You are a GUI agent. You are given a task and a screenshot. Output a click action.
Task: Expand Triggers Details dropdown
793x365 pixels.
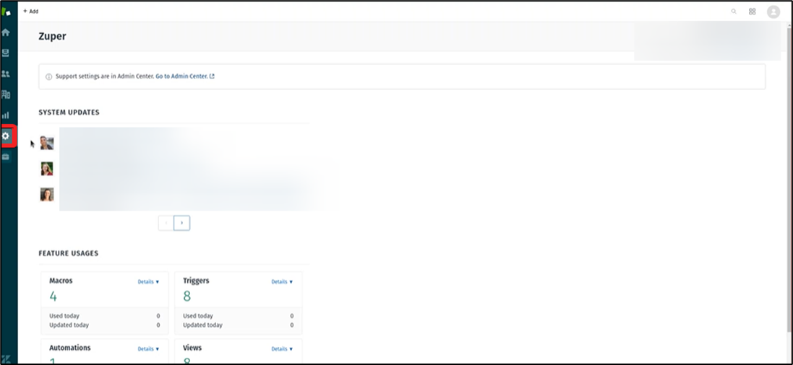tap(282, 282)
